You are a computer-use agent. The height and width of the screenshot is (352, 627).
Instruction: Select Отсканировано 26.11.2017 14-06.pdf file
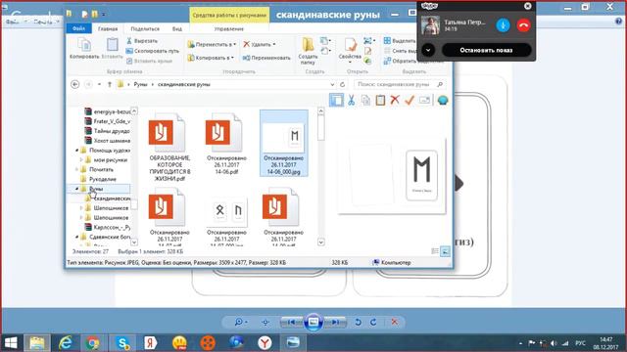click(x=226, y=144)
